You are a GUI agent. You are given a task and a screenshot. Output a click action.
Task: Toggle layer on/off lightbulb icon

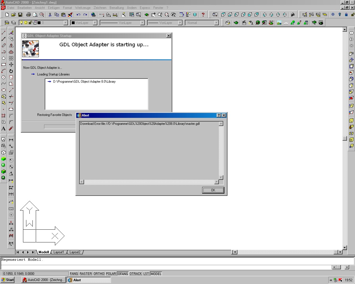[x=22, y=23]
